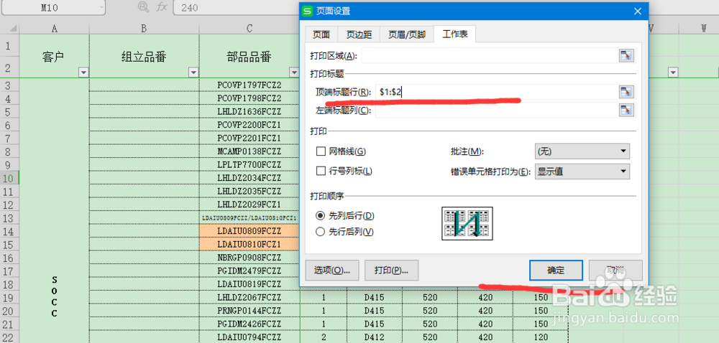Enable the 网格线 gridlines checkbox

pos(321,151)
